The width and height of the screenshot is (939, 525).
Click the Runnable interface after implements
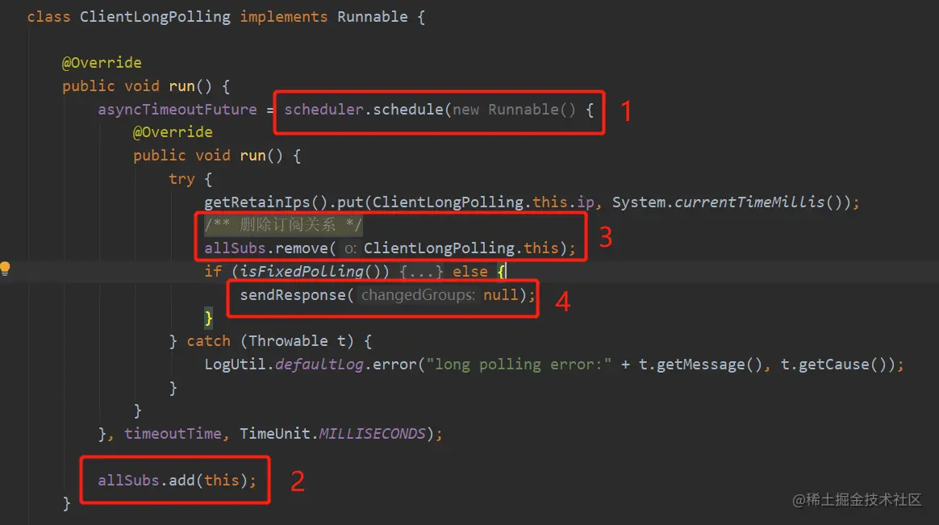click(372, 17)
